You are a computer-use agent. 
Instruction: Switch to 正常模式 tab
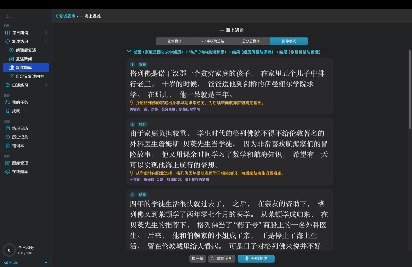175,41
